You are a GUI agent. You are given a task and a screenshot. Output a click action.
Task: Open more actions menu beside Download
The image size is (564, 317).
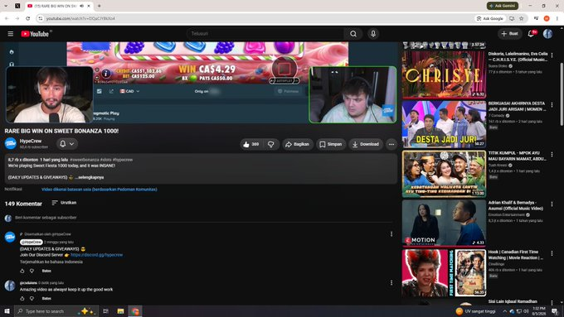tap(391, 144)
